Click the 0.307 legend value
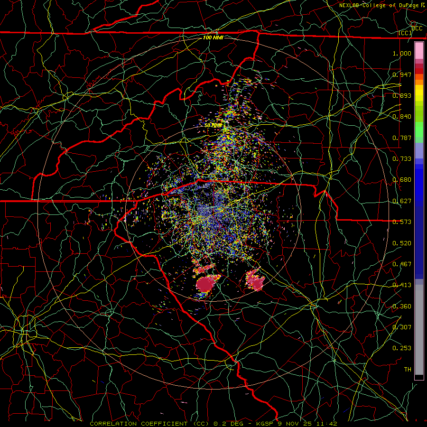The height and width of the screenshot is (427, 427). click(402, 327)
